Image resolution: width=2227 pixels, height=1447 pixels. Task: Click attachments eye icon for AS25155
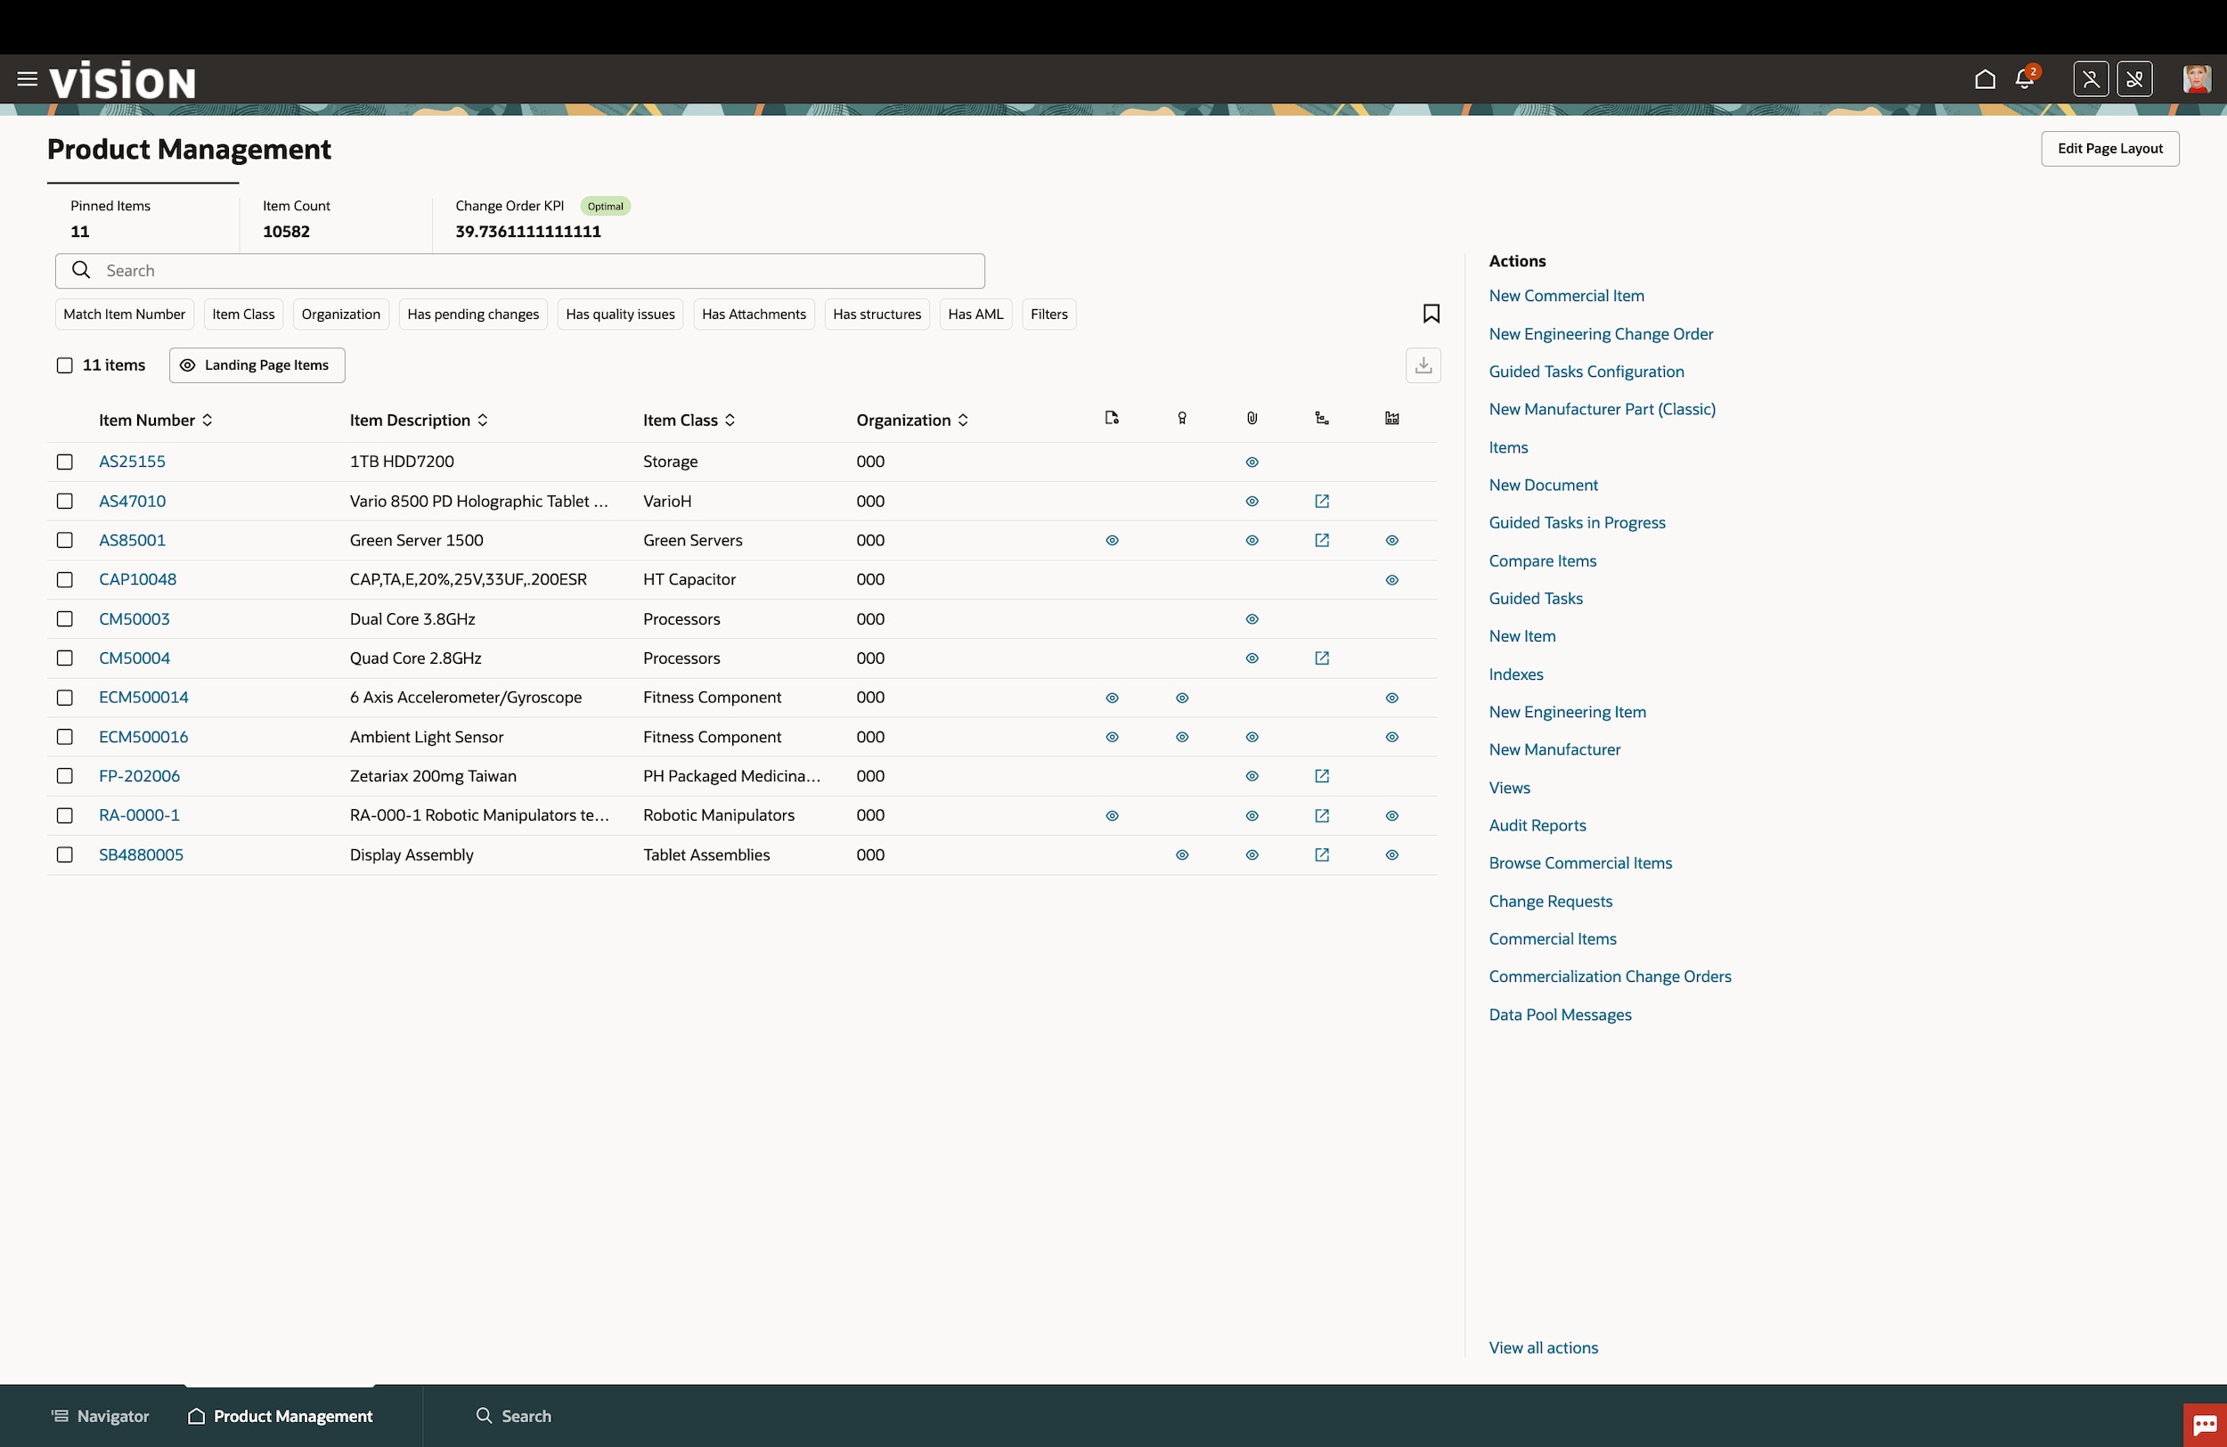pos(1252,462)
